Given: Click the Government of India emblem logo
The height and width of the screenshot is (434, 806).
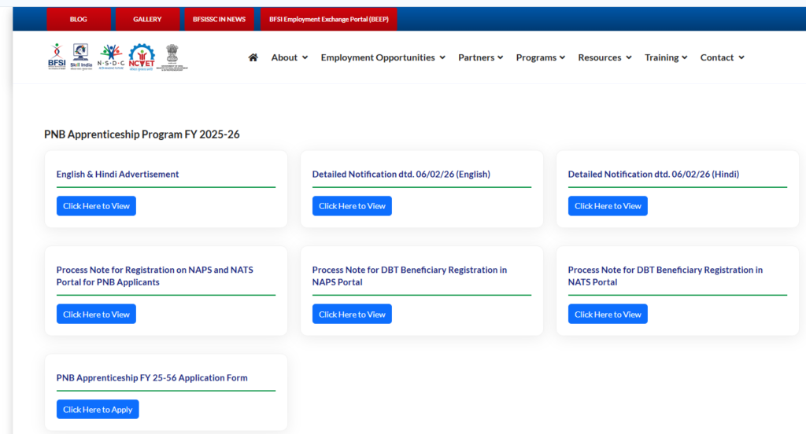Looking at the screenshot, I should click(x=173, y=57).
